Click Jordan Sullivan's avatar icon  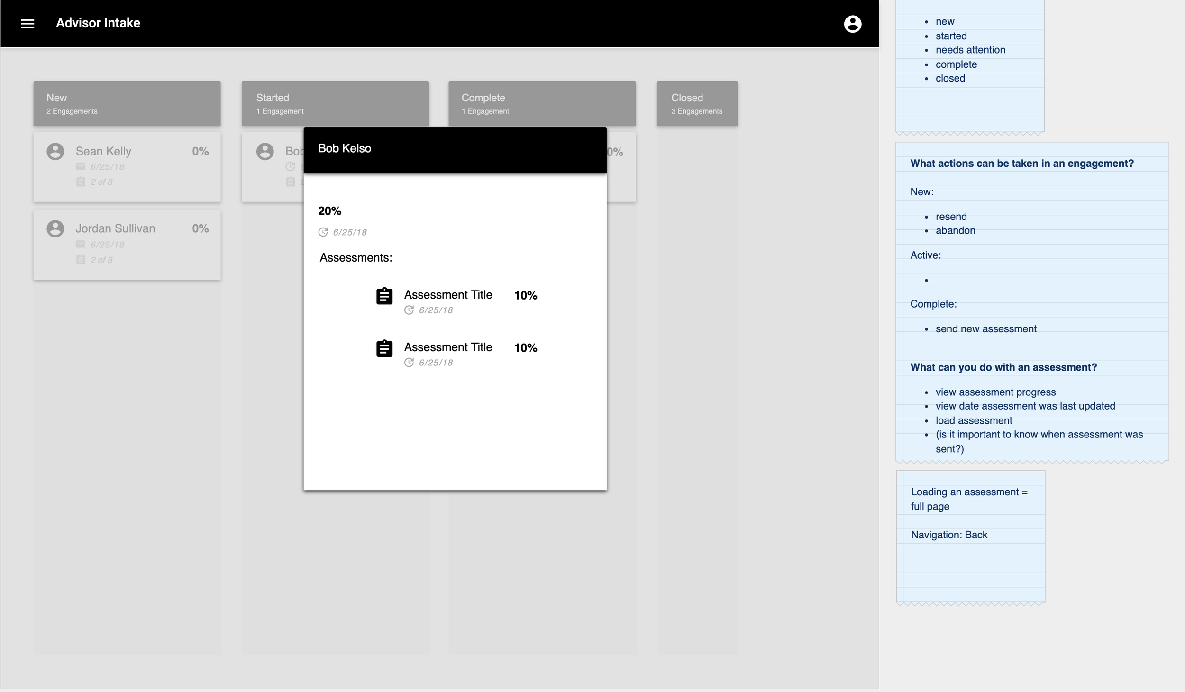(55, 228)
